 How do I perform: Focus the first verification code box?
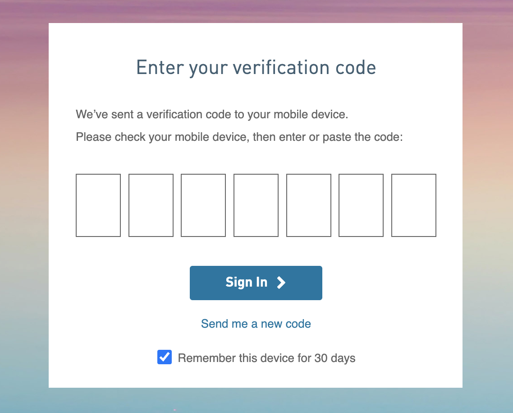98,205
